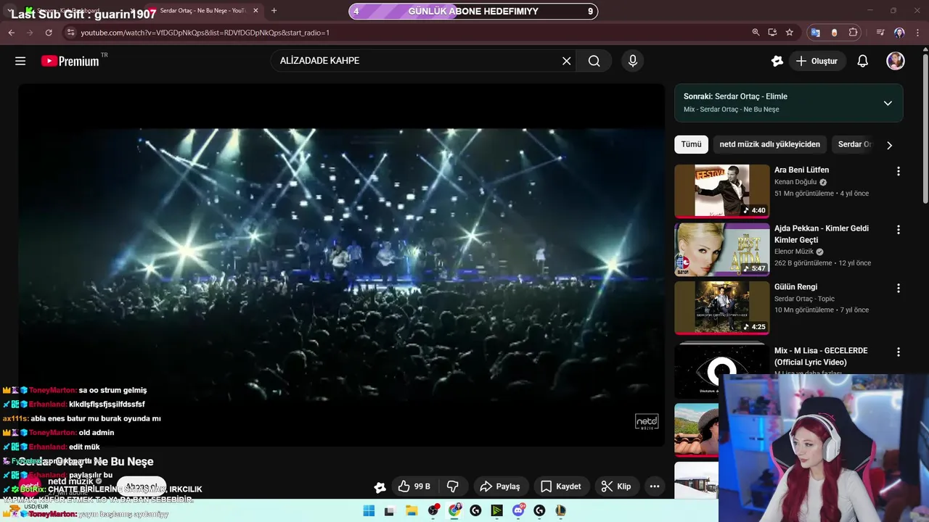Bookmark this page with star icon
This screenshot has height=522, width=929.
click(790, 33)
